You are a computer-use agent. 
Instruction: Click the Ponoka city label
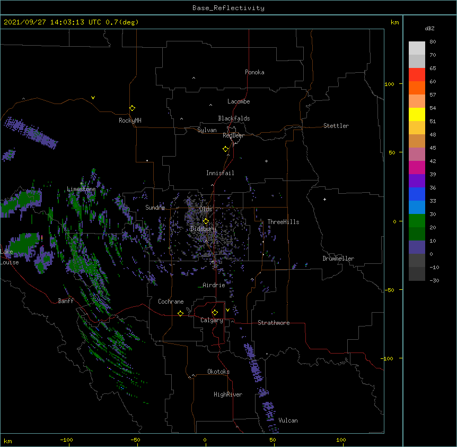point(254,72)
